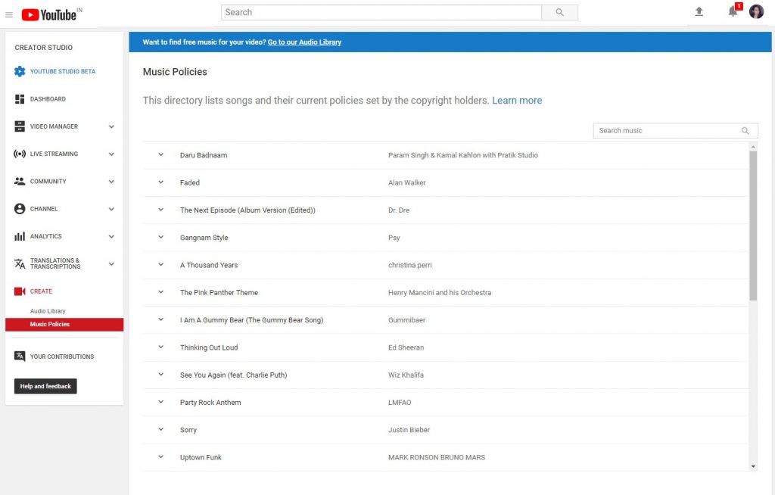Screen dimensions: 775x495
Task: Click the Your Contributions icon
Action: (20, 356)
